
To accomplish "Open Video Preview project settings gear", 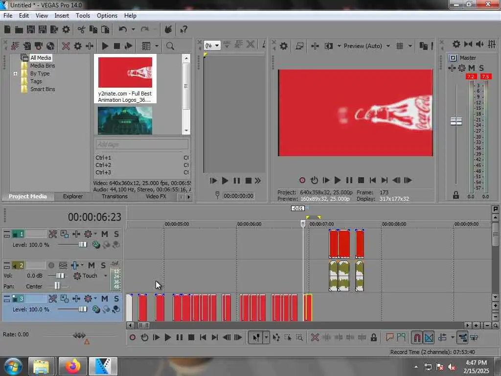I will coord(283,46).
